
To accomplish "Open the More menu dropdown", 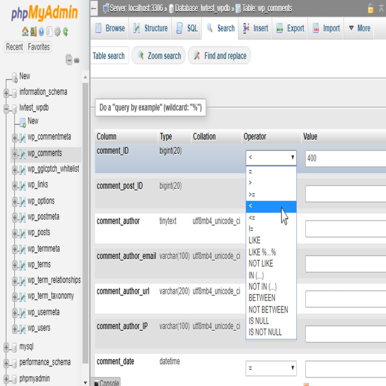I will tap(360, 28).
